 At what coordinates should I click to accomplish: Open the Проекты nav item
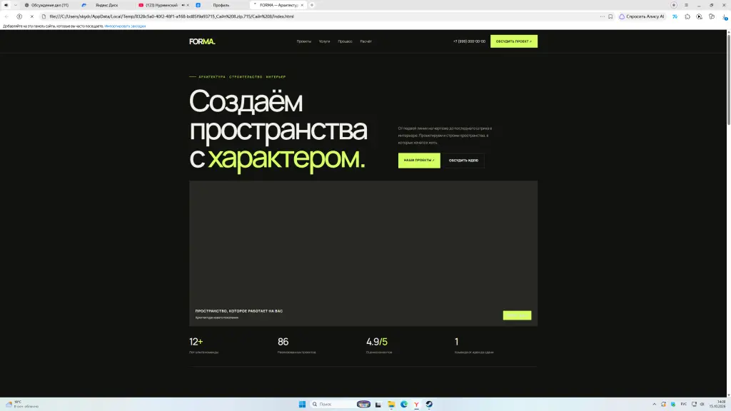[x=303, y=41]
